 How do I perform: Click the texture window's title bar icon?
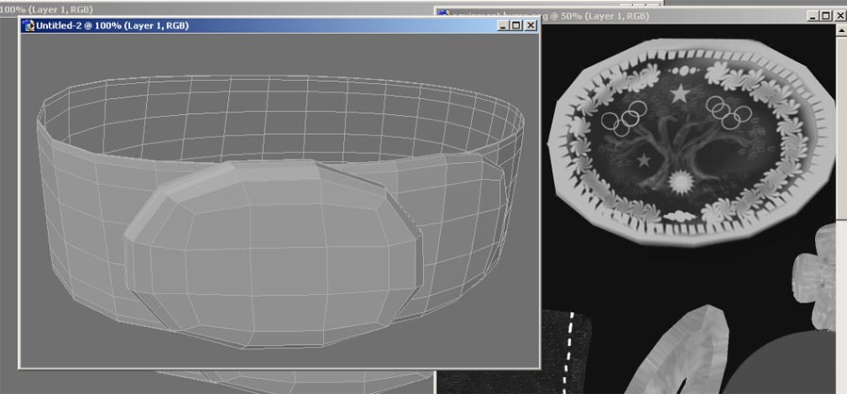pyautogui.click(x=442, y=15)
